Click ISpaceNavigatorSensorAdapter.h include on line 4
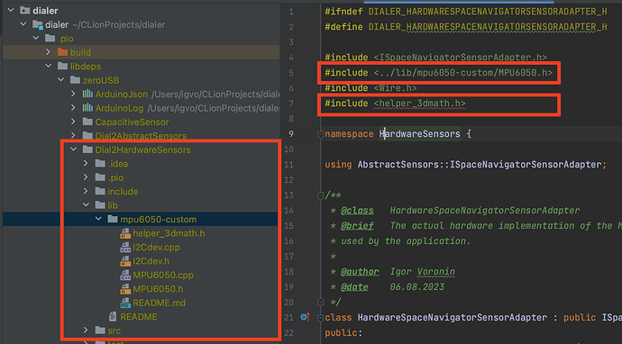Screen dimensions: 622x344 pyautogui.click(x=460, y=57)
